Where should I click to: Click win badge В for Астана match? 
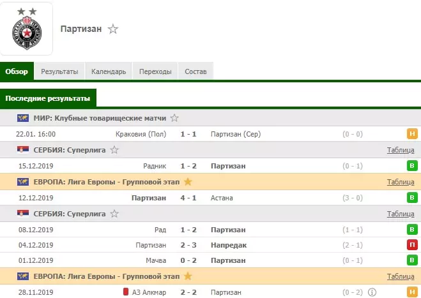point(412,198)
